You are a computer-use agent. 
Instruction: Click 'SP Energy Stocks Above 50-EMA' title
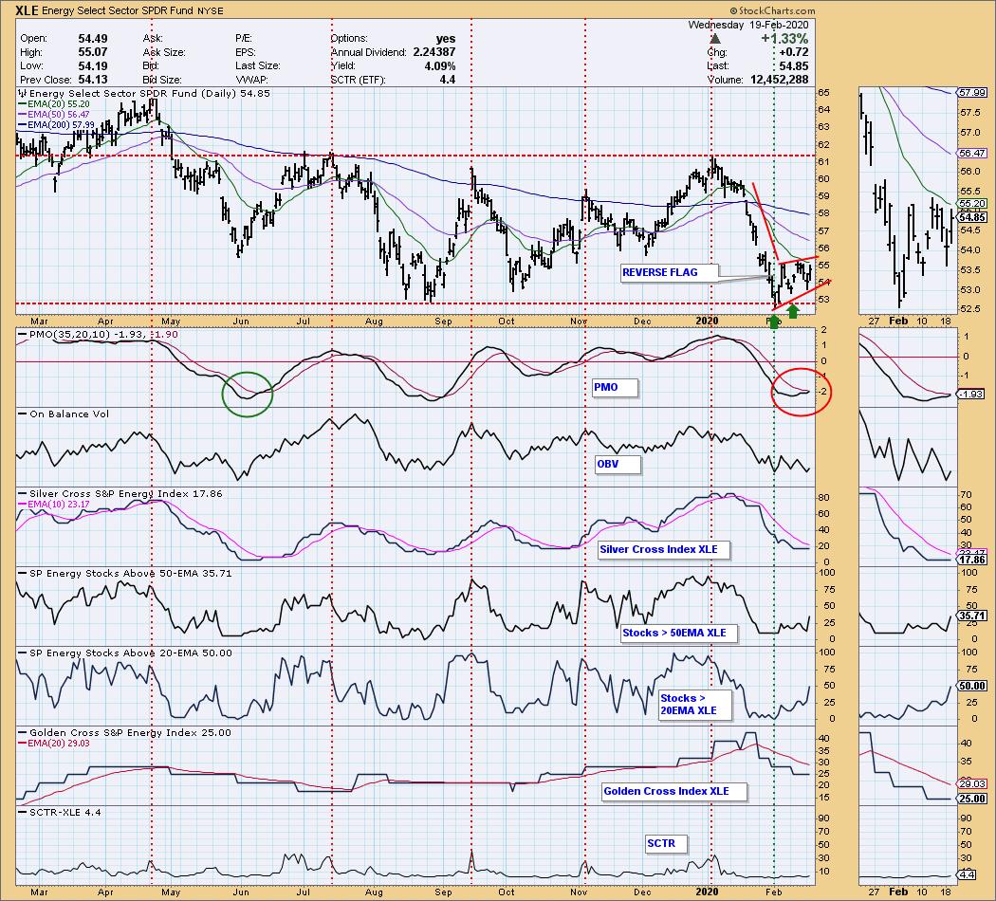(126, 573)
